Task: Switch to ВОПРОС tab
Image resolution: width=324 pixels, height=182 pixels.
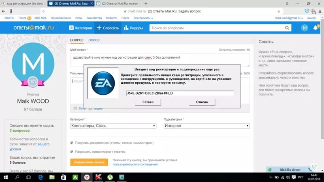Action: click(77, 40)
